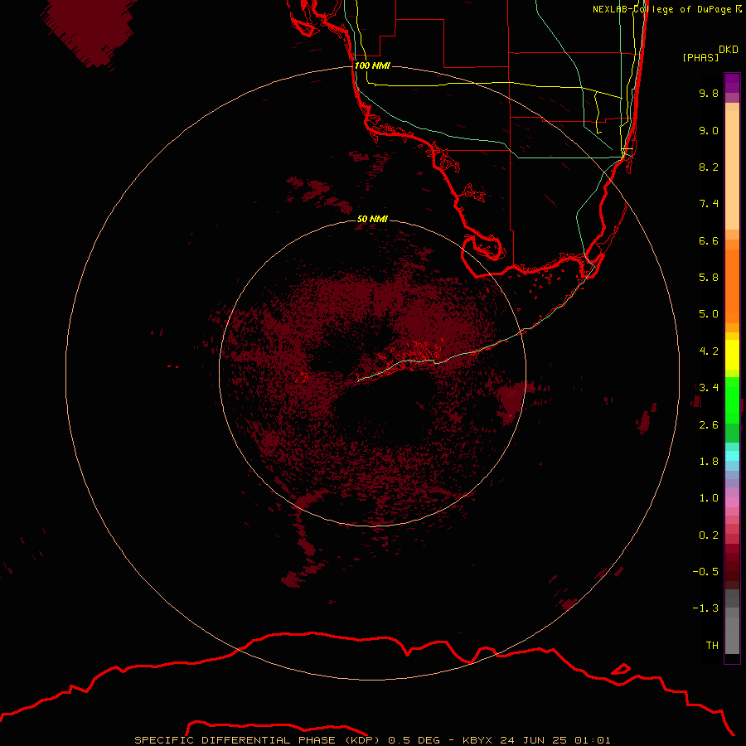The height and width of the screenshot is (746, 746).
Task: Click the 1.8 legend value
Action: click(709, 462)
